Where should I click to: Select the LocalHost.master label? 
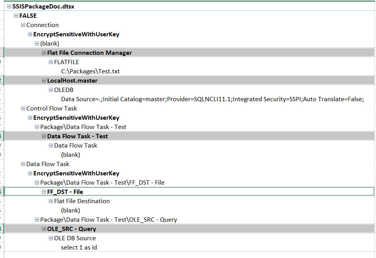coord(72,81)
